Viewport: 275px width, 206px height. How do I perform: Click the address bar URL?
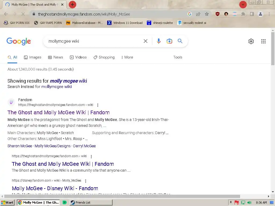coord(84,14)
